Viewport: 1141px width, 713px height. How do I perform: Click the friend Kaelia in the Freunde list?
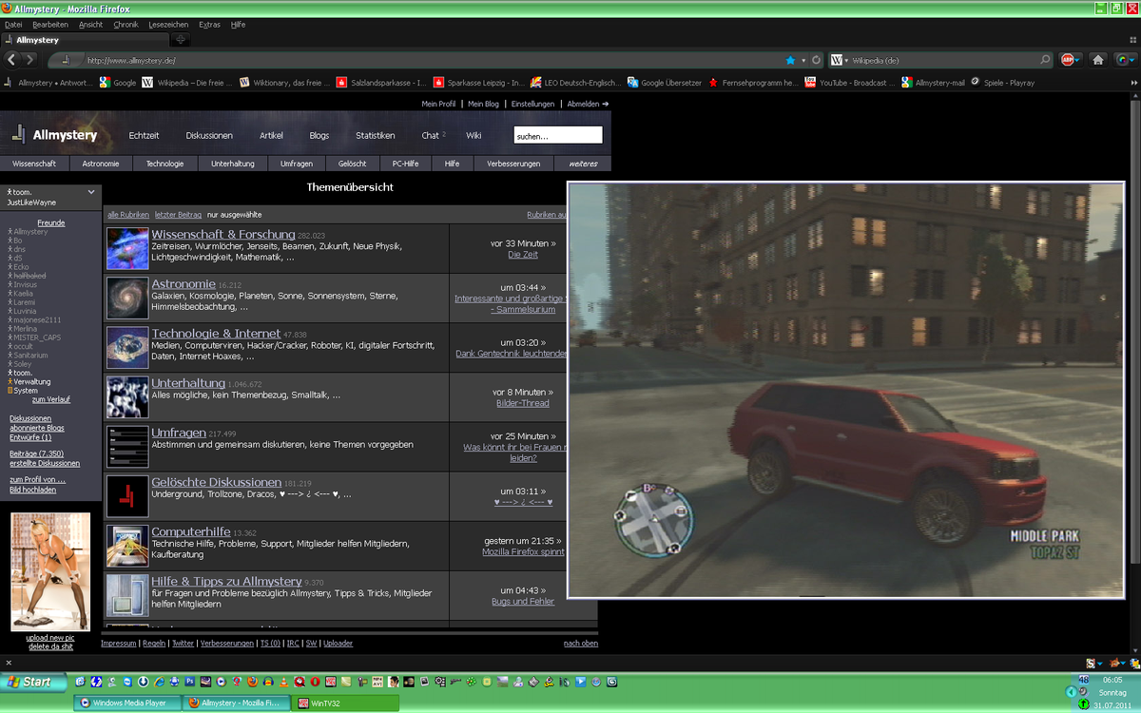[23, 294]
